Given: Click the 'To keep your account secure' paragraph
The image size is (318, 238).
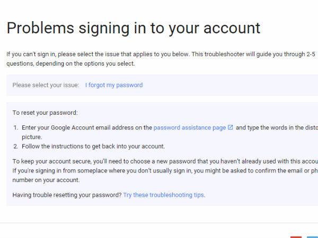Looking at the screenshot, I should point(165,171).
